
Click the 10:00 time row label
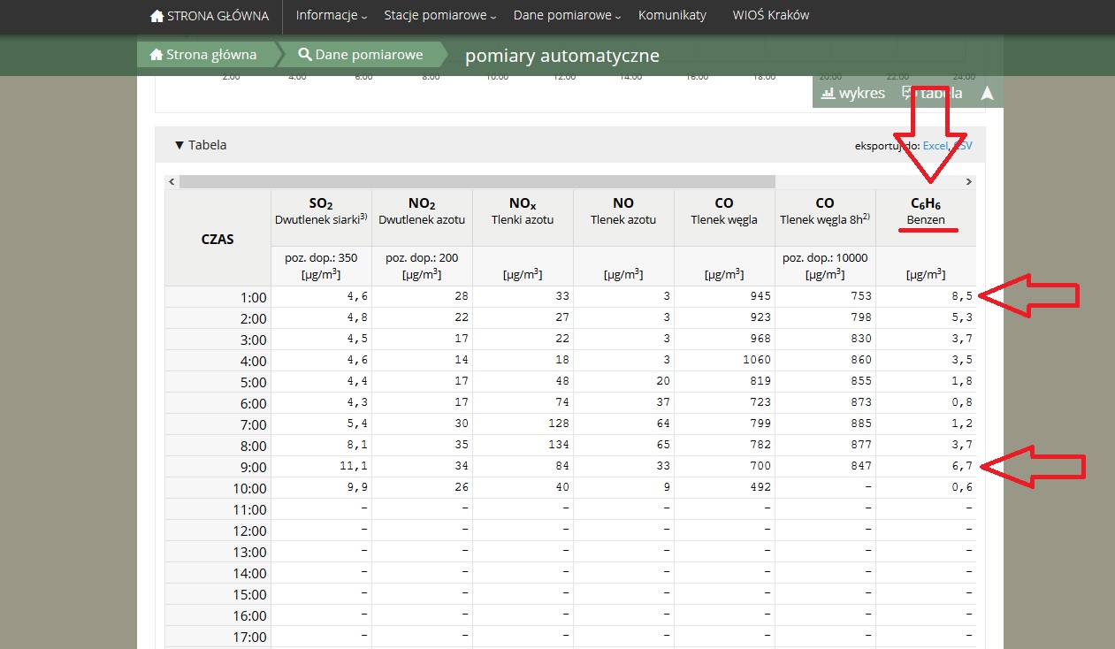(x=249, y=488)
